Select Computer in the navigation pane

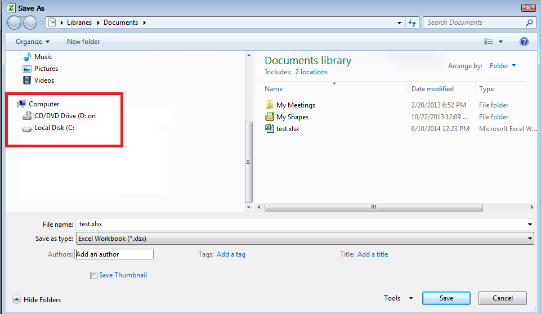coord(44,104)
